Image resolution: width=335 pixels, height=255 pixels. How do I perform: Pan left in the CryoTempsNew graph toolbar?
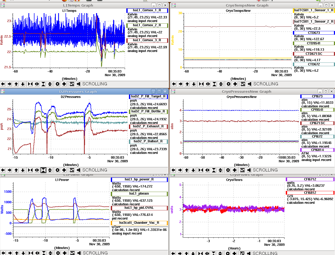(174, 84)
